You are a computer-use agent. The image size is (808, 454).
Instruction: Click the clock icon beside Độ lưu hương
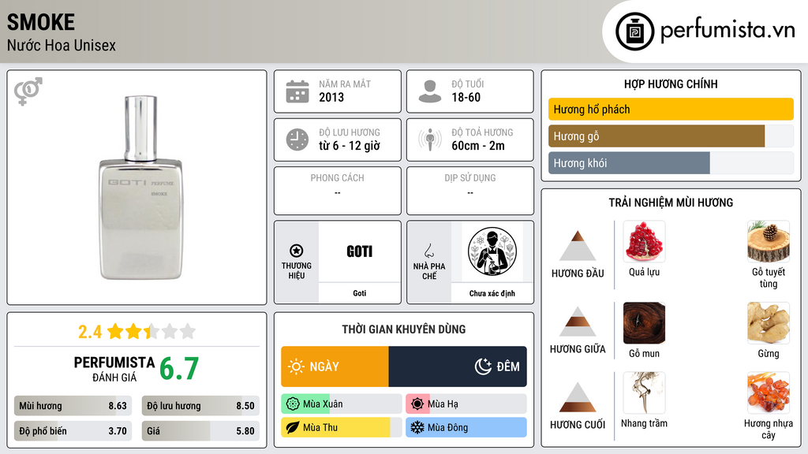(297, 140)
